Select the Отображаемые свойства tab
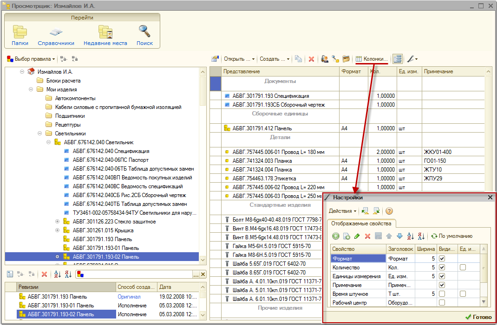 coord(361,224)
